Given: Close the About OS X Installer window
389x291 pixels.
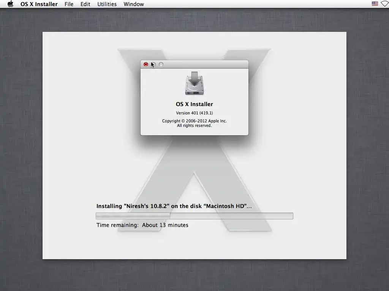Looking at the screenshot, I should 145,64.
